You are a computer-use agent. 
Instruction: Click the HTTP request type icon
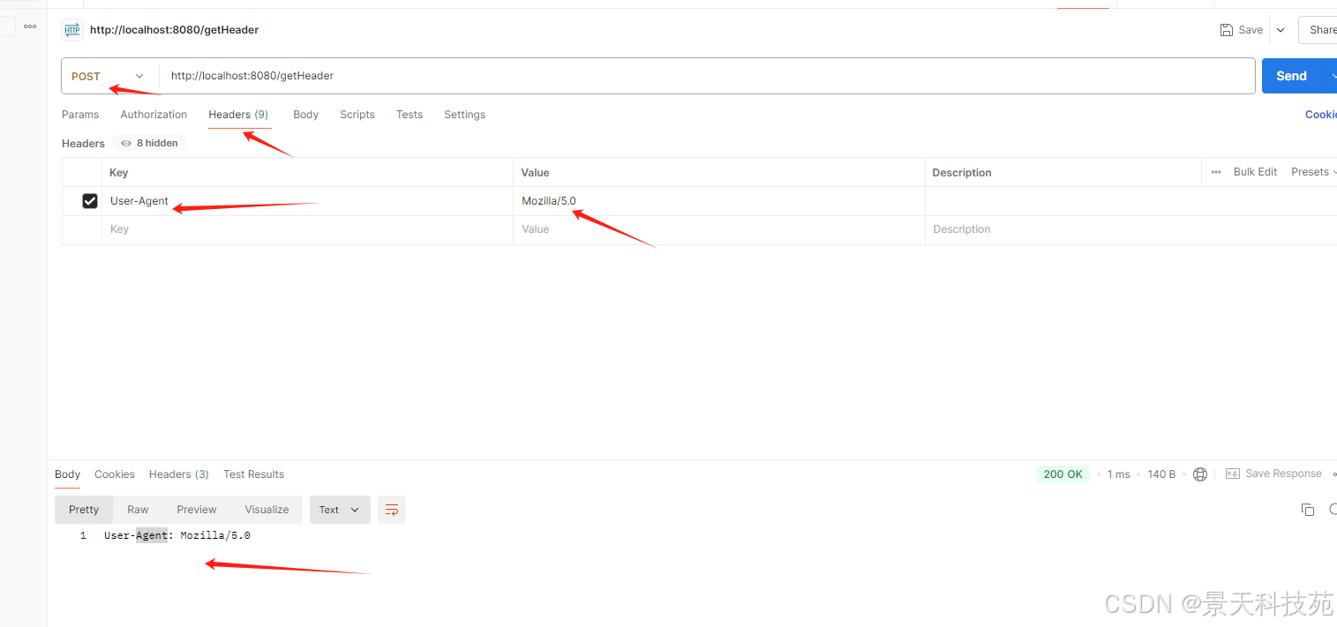[x=71, y=30]
